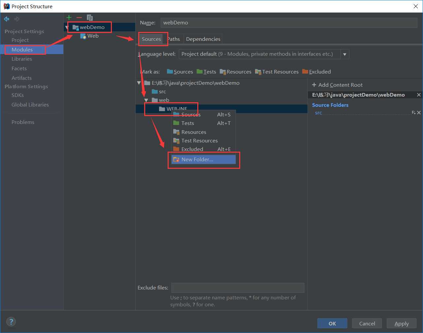
Task: Collapse the E:\练习\java\projectDemo\webDemo root node
Action: point(139,83)
